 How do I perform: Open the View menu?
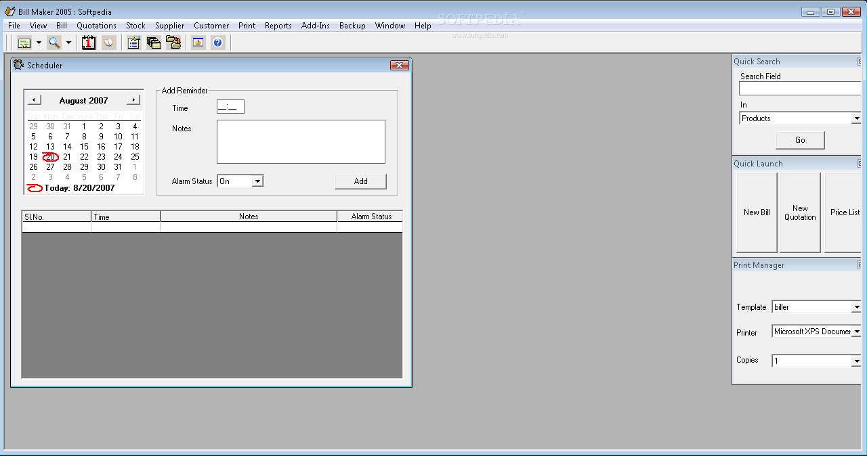click(x=39, y=26)
